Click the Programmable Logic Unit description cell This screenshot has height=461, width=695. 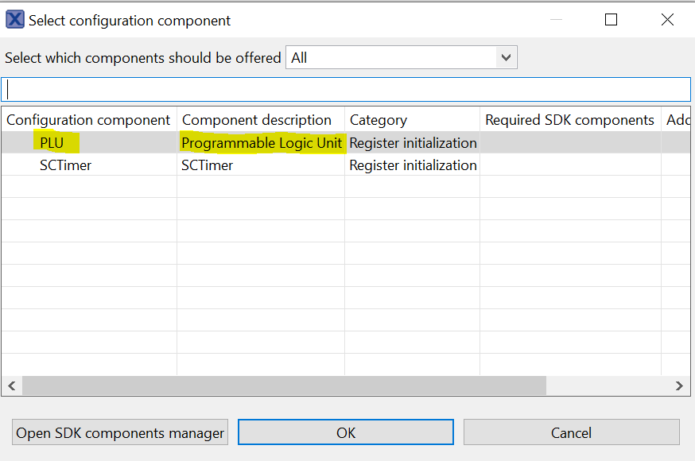[262, 143]
